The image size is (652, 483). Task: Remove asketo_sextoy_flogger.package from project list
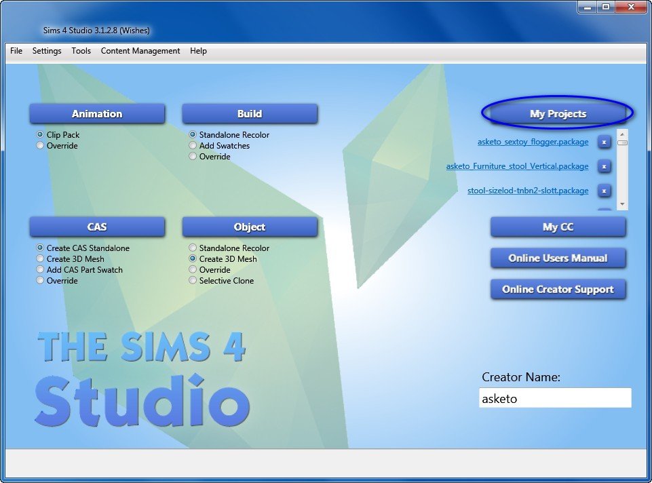605,142
